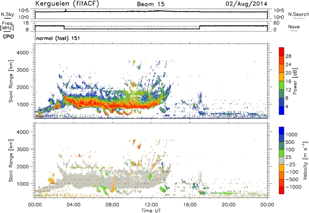Pick the light green 12–16 dB power swatch

282,85
